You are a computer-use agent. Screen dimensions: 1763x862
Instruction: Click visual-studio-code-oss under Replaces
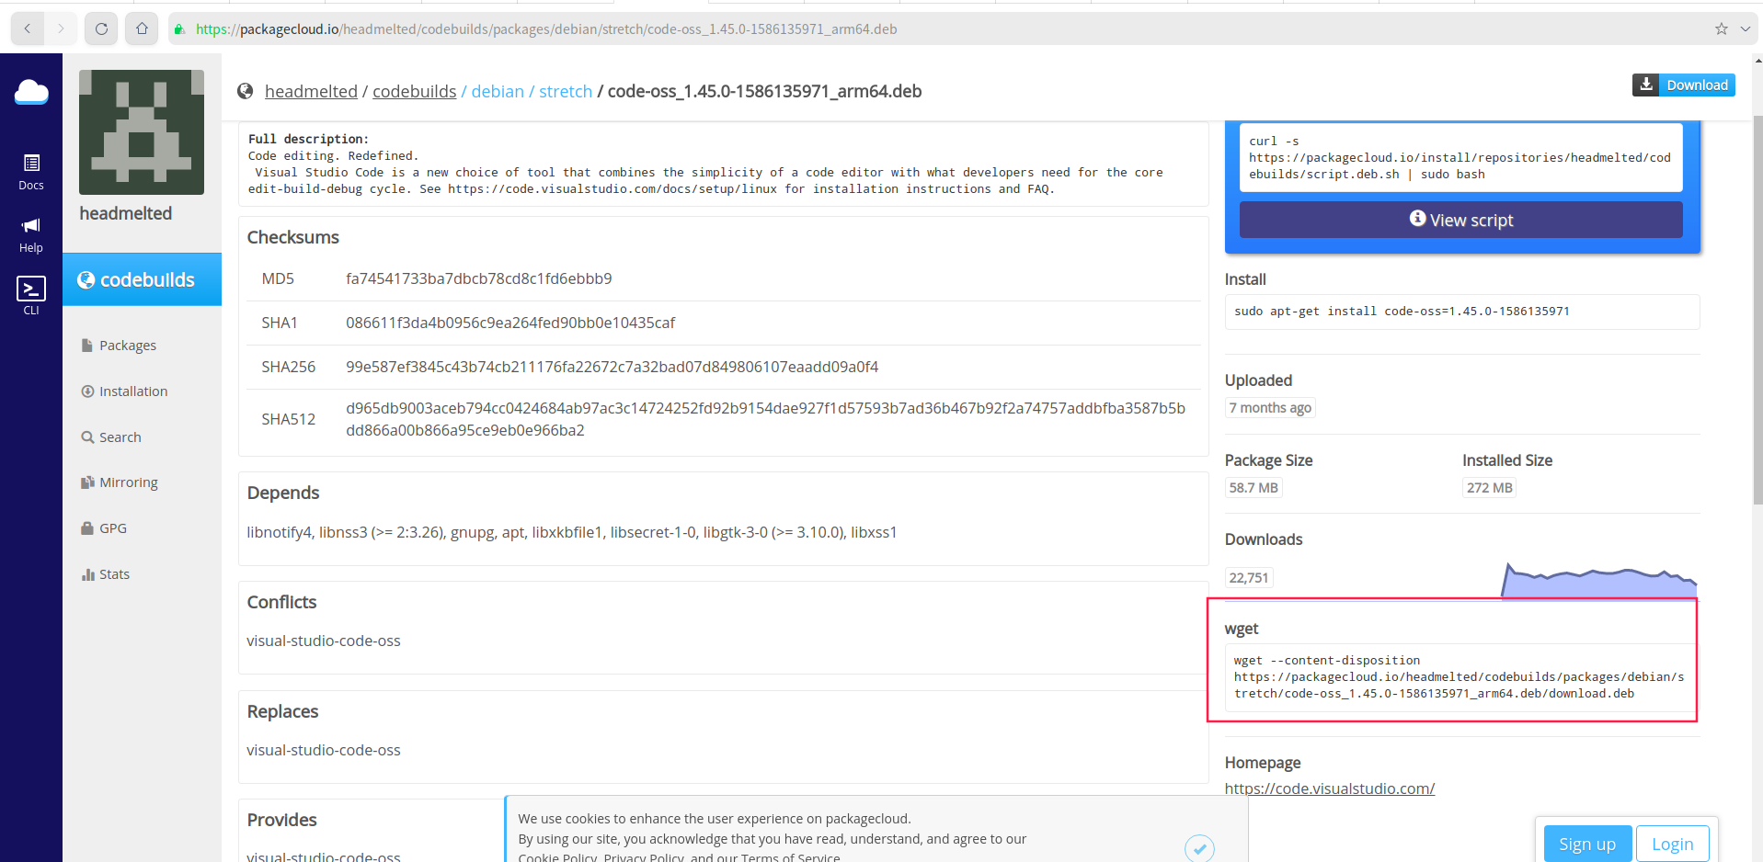[324, 750]
